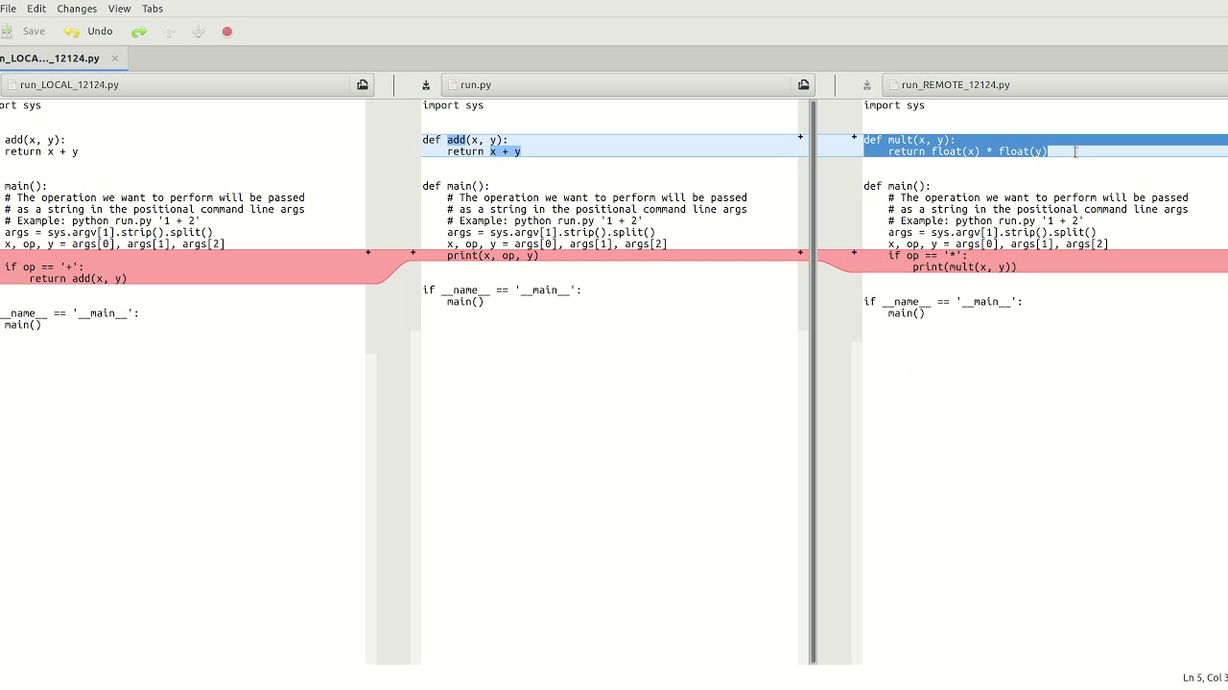The image size is (1228, 690).
Task: Click the Save toolbar button
Action: tap(23, 32)
